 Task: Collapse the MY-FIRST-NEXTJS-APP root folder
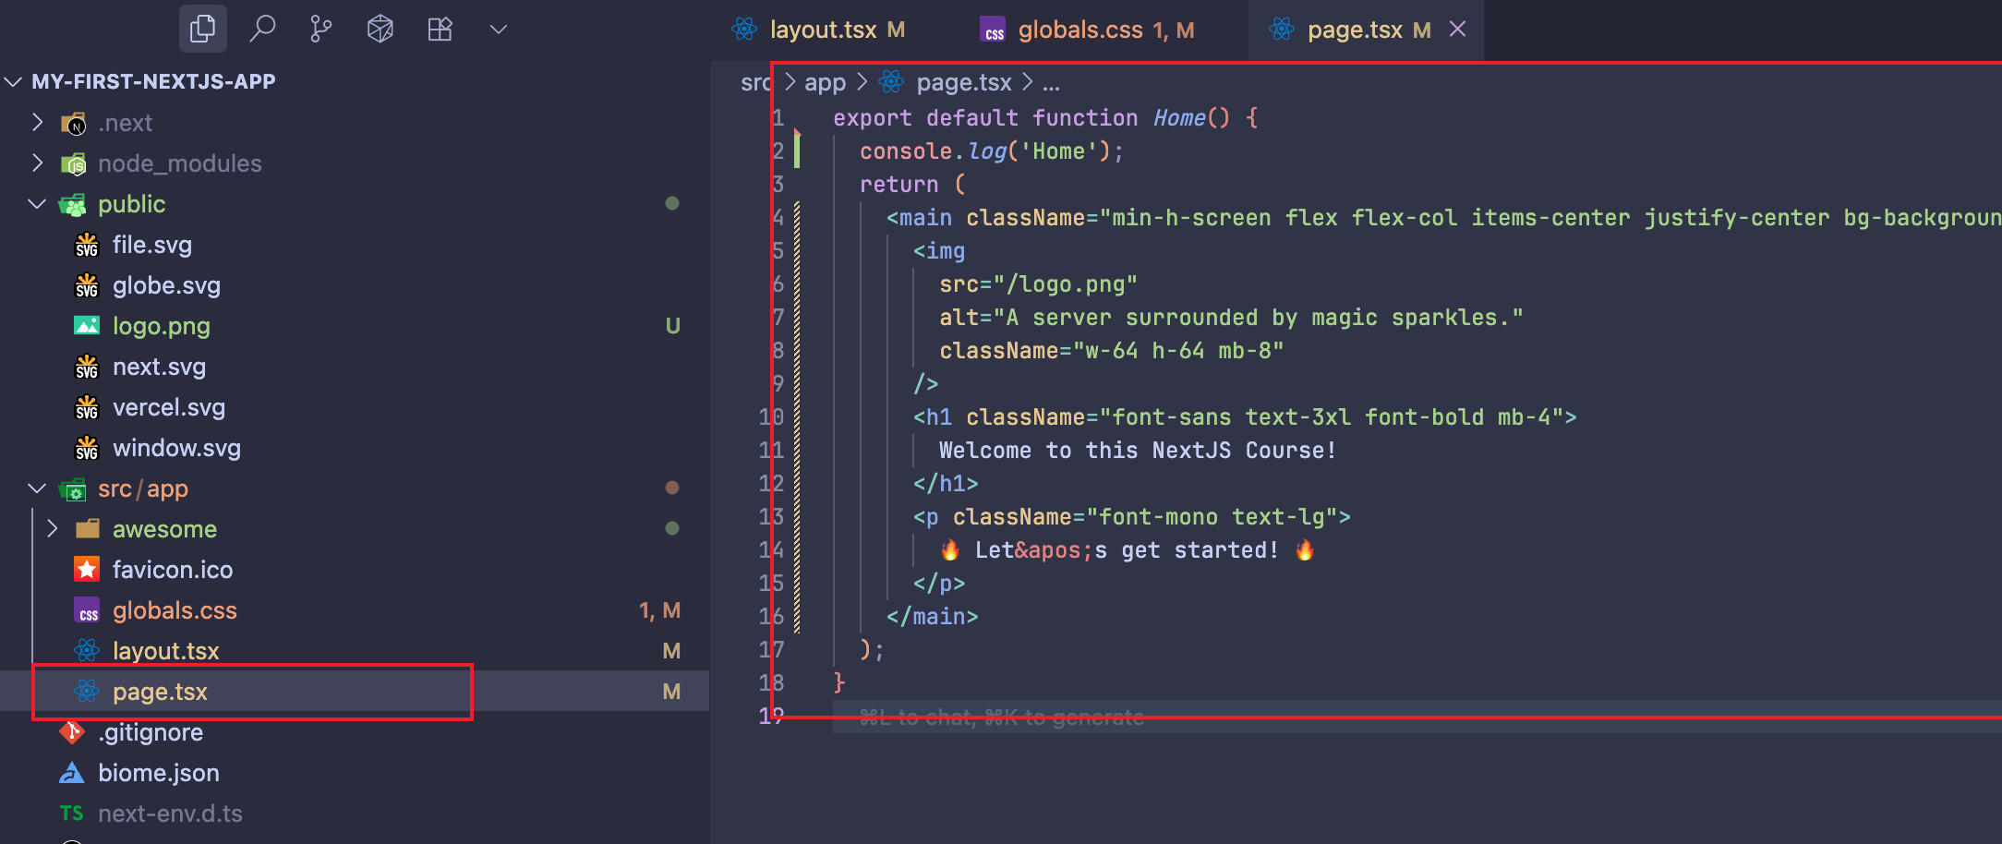click(14, 81)
